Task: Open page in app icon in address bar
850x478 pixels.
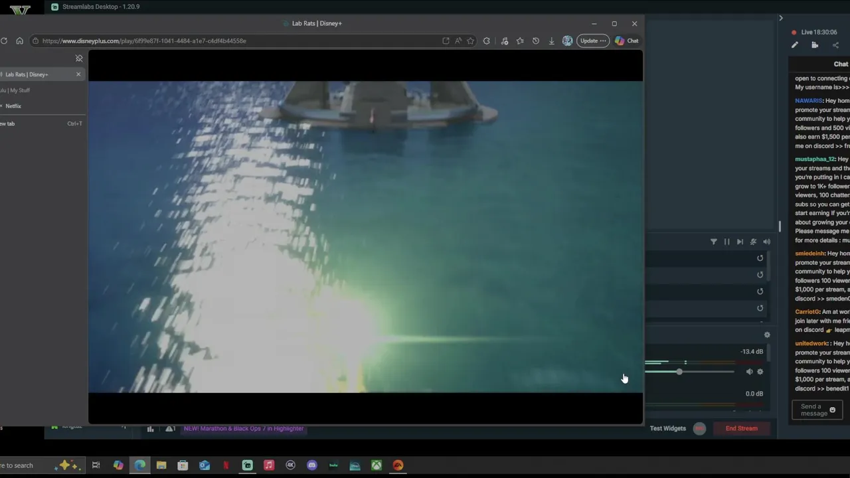Action: pyautogui.click(x=446, y=40)
